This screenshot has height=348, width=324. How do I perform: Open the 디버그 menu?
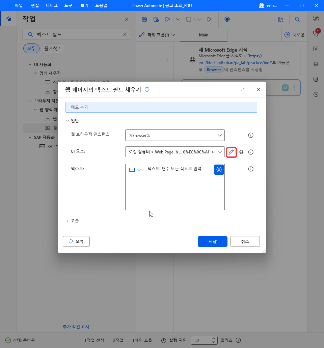[52, 5]
